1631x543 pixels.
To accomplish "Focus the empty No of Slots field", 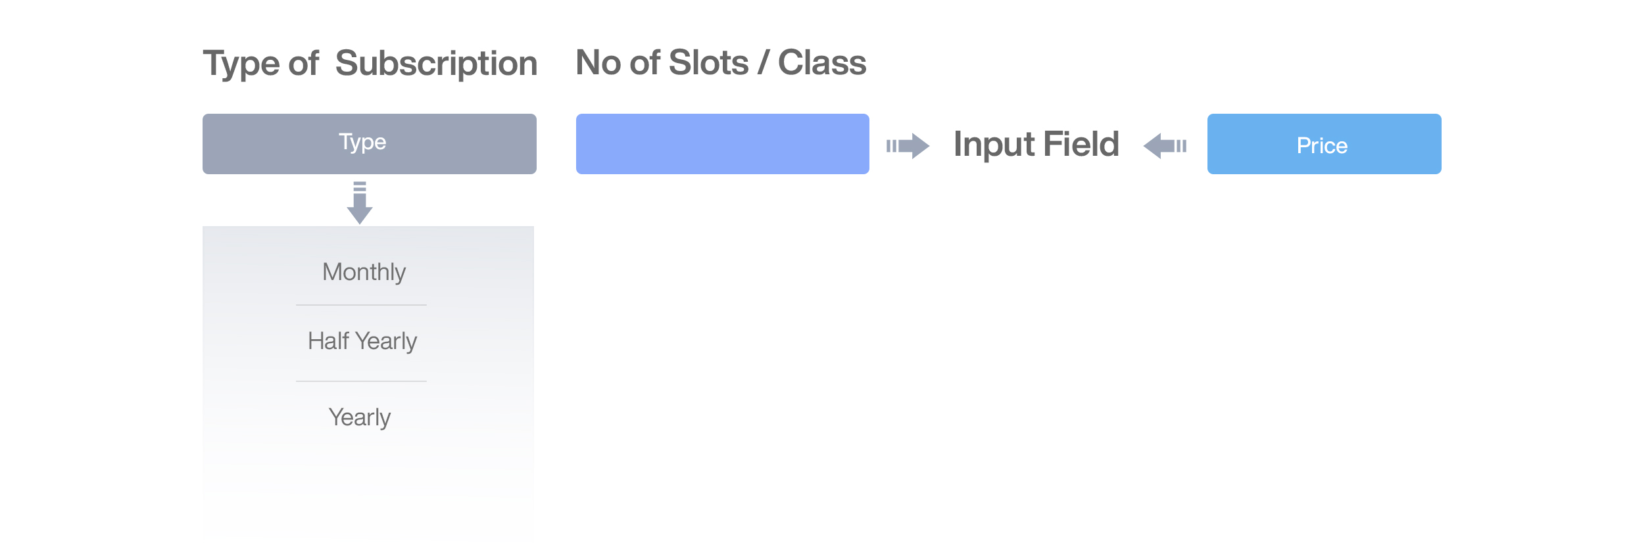I will pyautogui.click(x=723, y=144).
